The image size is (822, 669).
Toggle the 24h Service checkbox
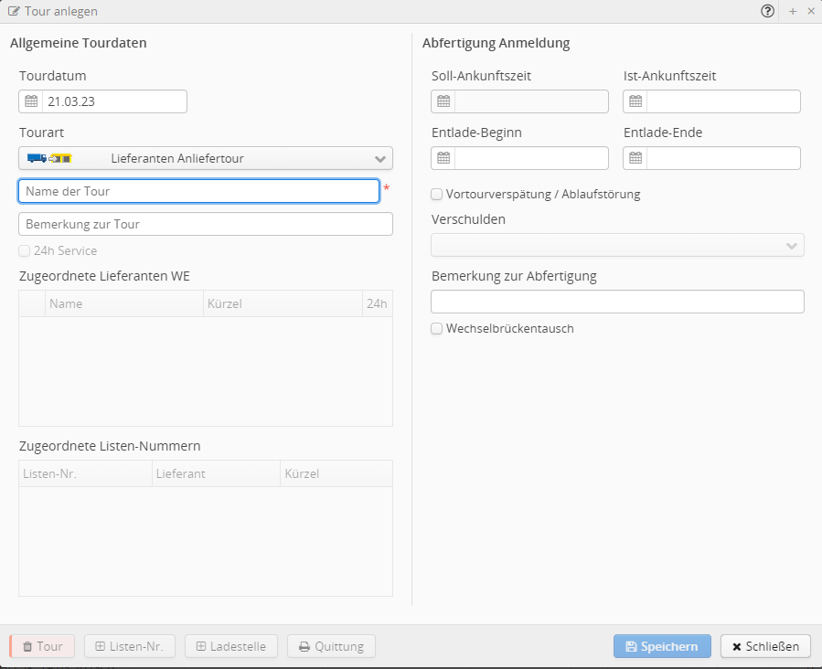coord(24,251)
